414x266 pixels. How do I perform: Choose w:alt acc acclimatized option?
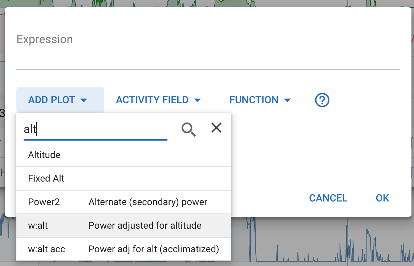123,249
